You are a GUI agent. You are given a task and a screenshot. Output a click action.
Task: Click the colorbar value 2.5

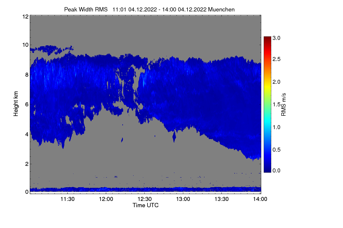click(277, 59)
